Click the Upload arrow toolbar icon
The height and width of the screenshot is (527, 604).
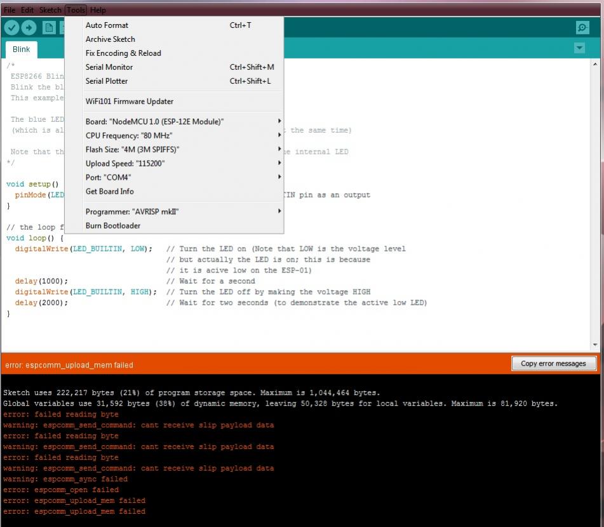(x=29, y=27)
